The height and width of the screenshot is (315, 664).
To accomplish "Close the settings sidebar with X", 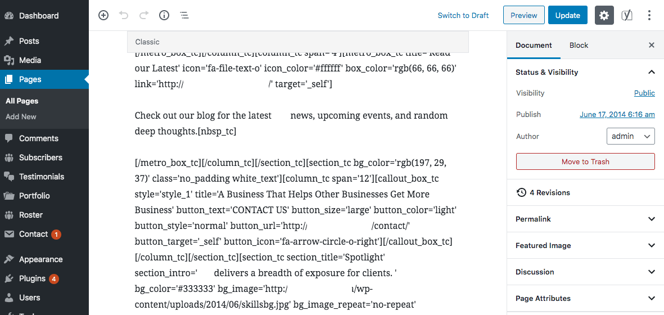I will pos(652,46).
